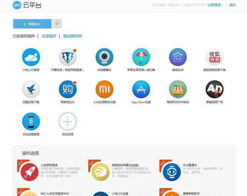Open the 智能生活 smart home plugin
Viewport: 247px width, 196px height.
coord(178,57)
